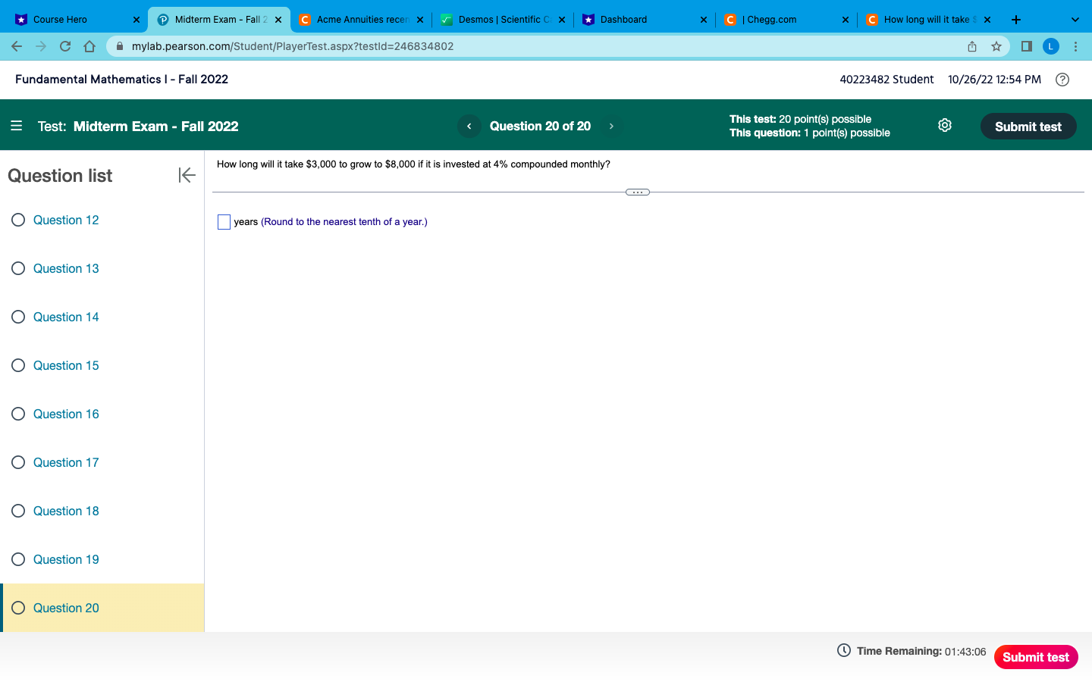Expand the browser tab list dropdown arrow
Image resolution: width=1092 pixels, height=682 pixels.
[x=1075, y=19]
